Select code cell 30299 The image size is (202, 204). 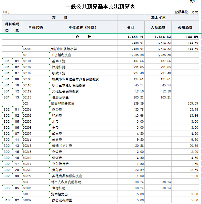[x=36, y=176]
